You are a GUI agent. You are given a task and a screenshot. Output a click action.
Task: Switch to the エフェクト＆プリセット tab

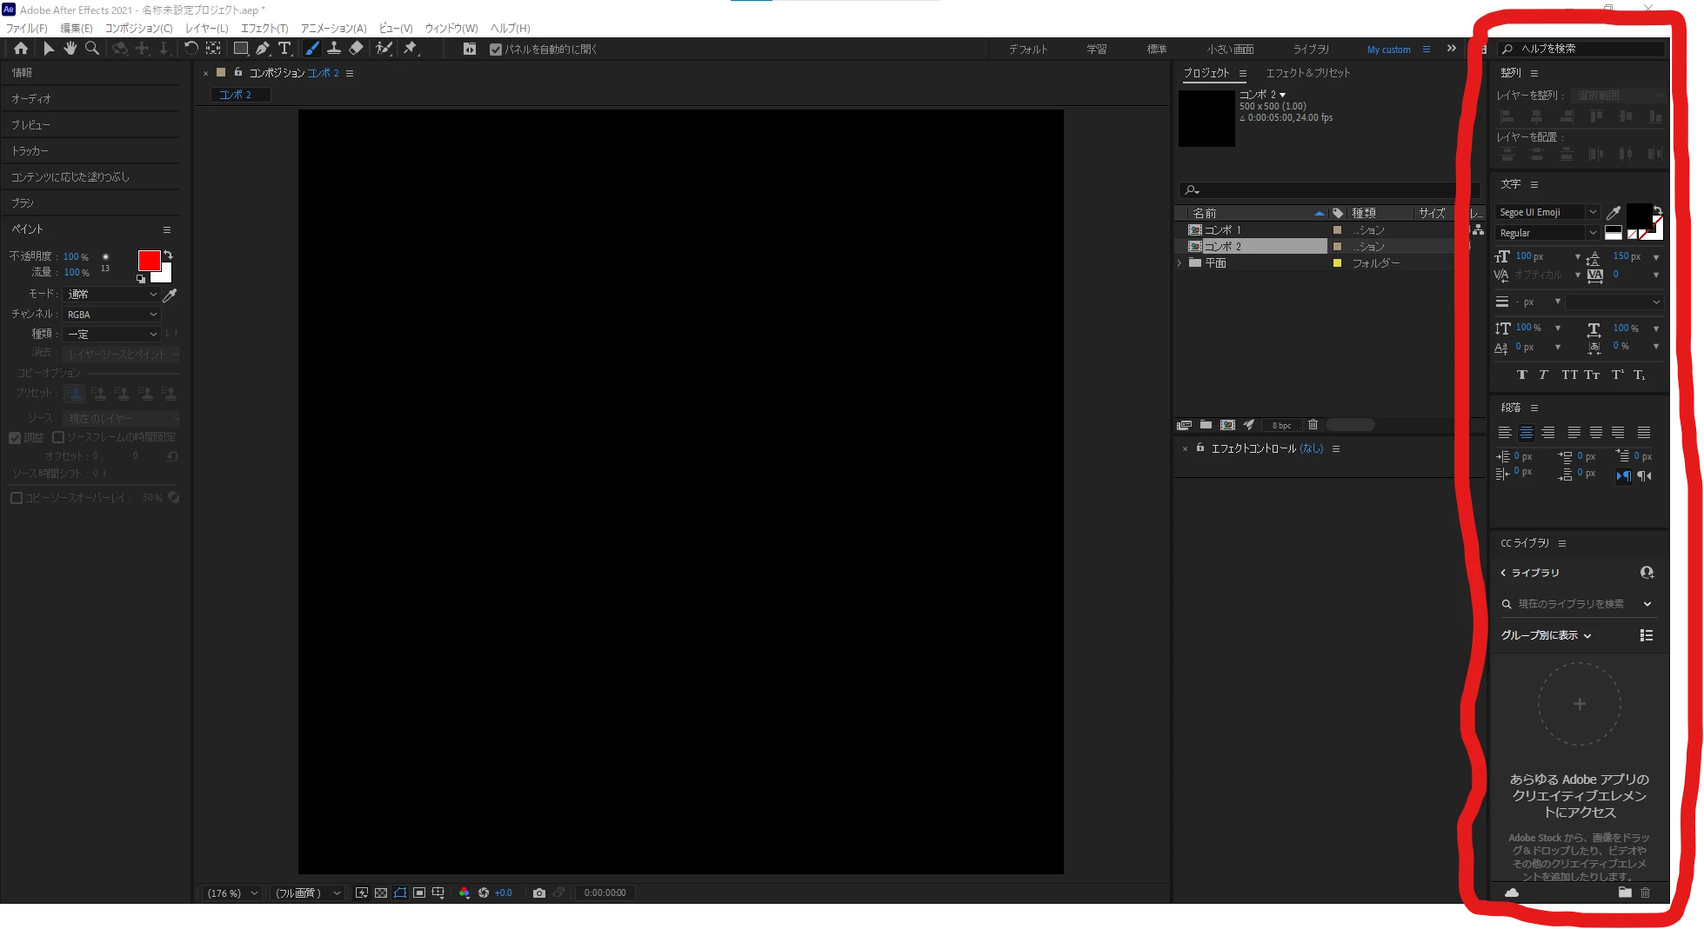(1308, 73)
